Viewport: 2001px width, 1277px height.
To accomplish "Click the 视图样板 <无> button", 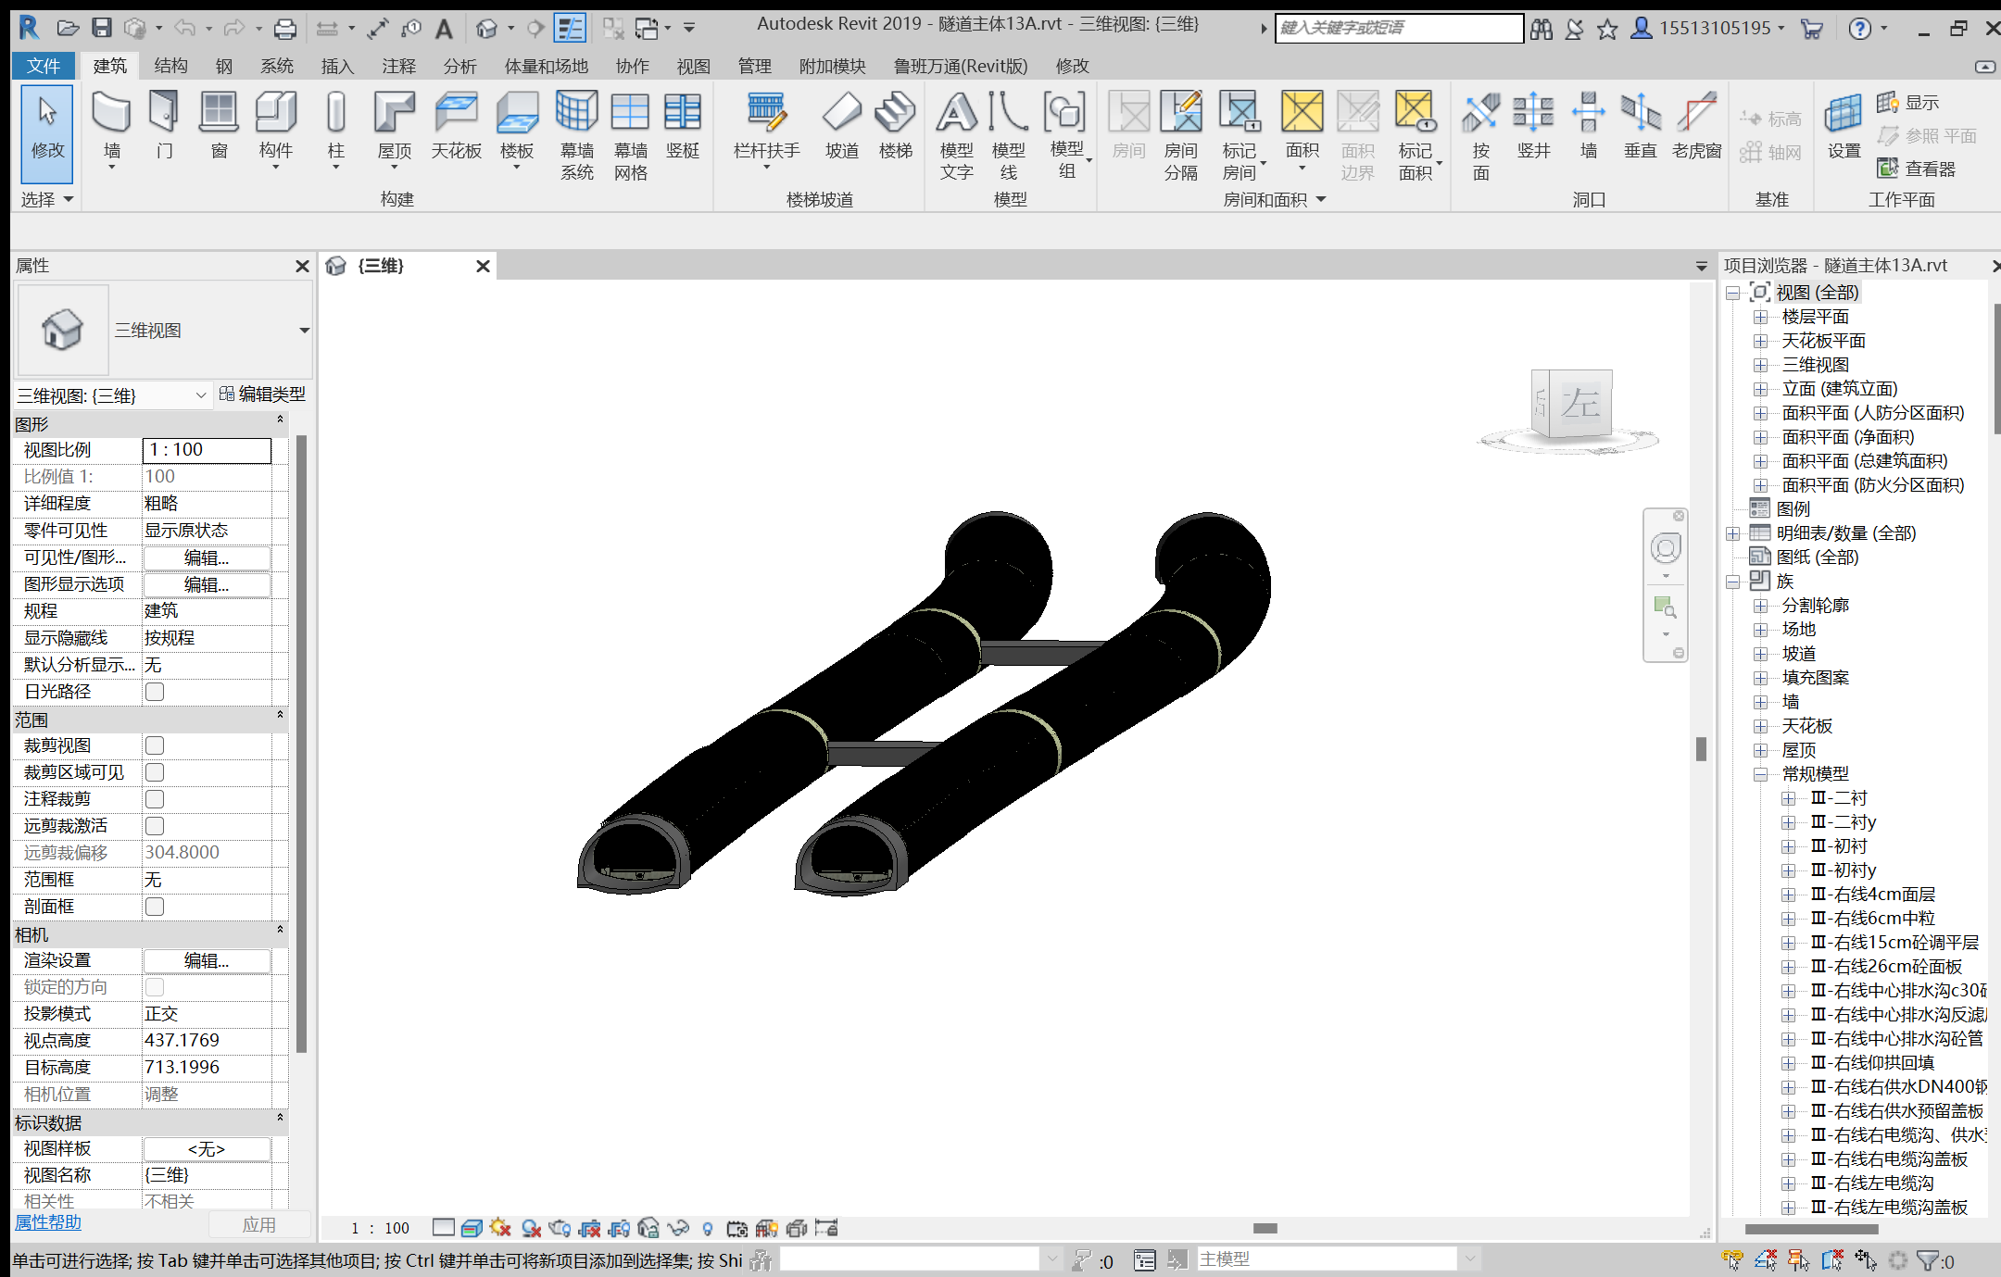I will point(207,1149).
